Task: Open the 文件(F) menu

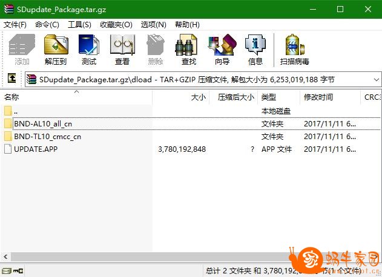Action: point(15,25)
